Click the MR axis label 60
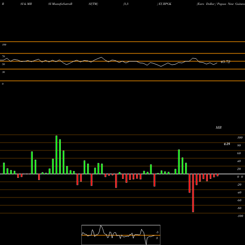 pyautogui.click(x=239, y=153)
